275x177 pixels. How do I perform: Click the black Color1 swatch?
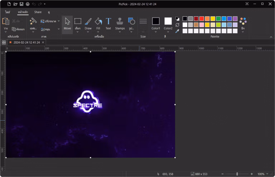tap(156, 21)
